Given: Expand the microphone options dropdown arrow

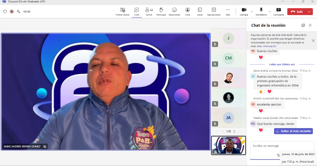Looking at the screenshot, I should pyautogui.click(x=270, y=12).
